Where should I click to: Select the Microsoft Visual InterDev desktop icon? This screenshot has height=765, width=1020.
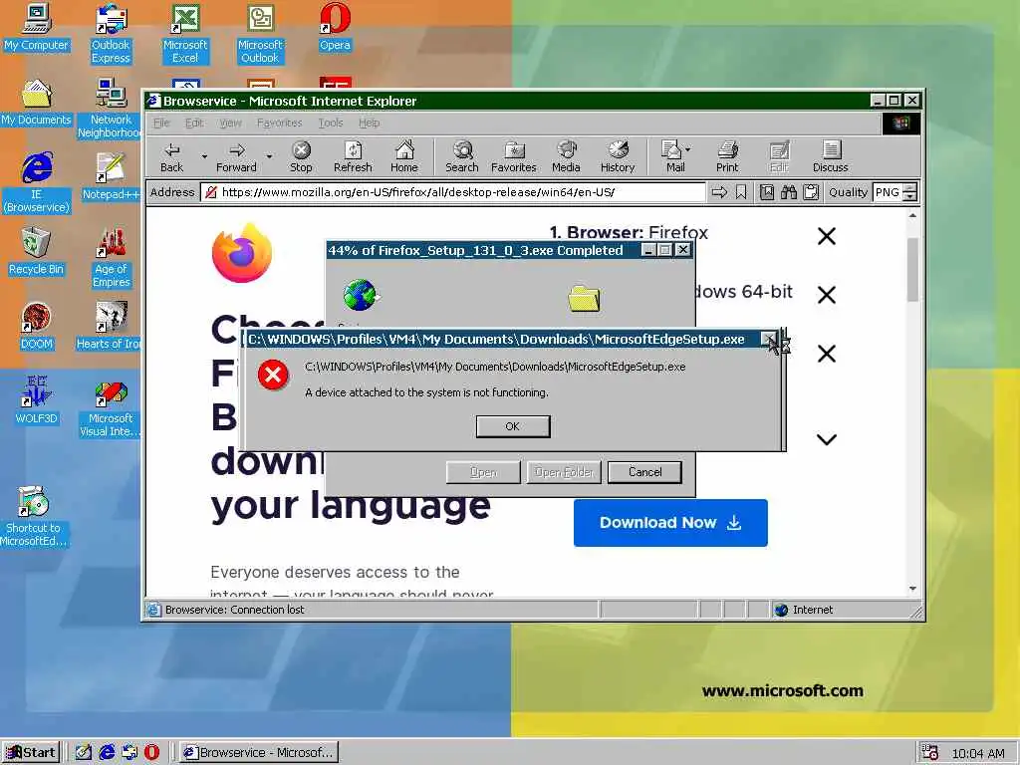pyautogui.click(x=111, y=407)
